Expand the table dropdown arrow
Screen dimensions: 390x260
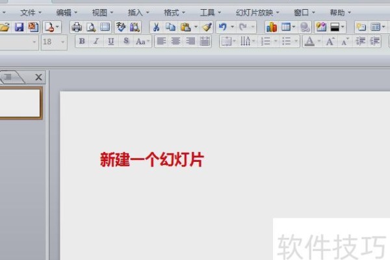tap(294, 27)
